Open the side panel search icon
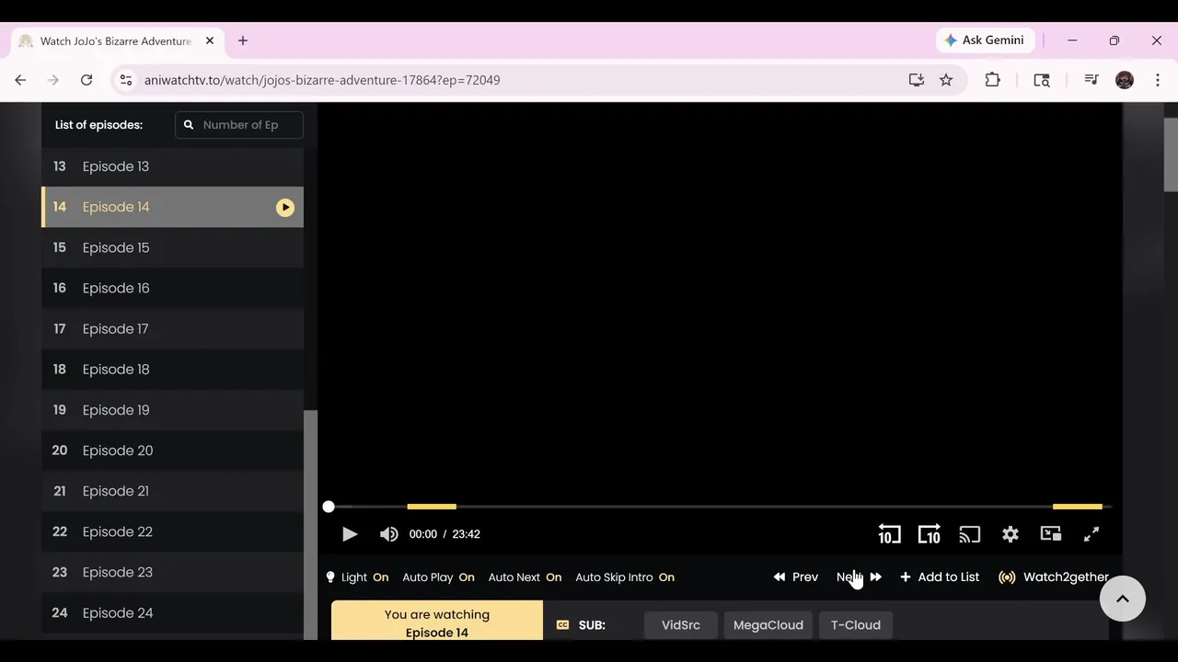This screenshot has height=662, width=1178. click(x=1042, y=80)
